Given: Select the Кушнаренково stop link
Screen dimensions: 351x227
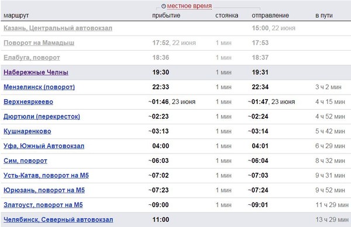Looking at the screenshot, I should [27, 131].
